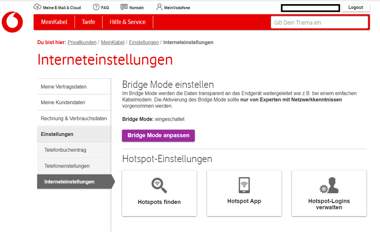Go to MeinKabel breadcrumb link
Screen dimensions: 380x237
click(x=113, y=42)
